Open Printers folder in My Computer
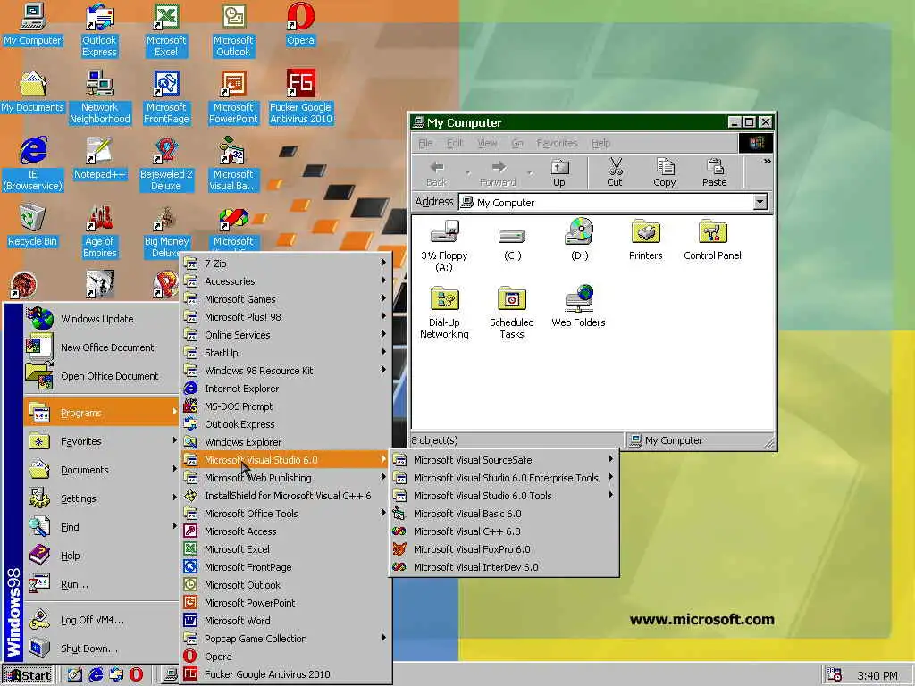Screen dimensions: 915x686 tap(645, 239)
